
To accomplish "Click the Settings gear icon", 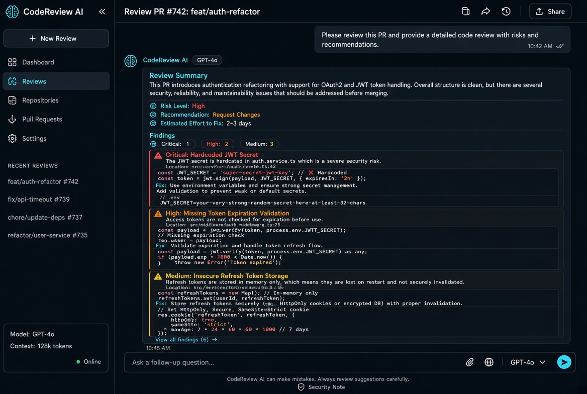I will pos(13,139).
